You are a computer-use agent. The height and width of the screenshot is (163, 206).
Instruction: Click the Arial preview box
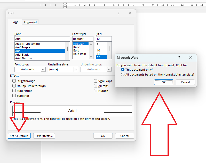tap(72, 111)
